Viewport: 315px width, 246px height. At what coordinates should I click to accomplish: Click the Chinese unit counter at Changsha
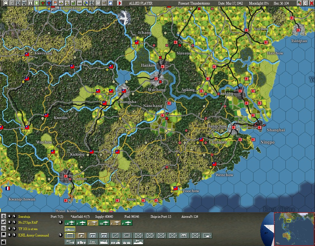coord(124,91)
